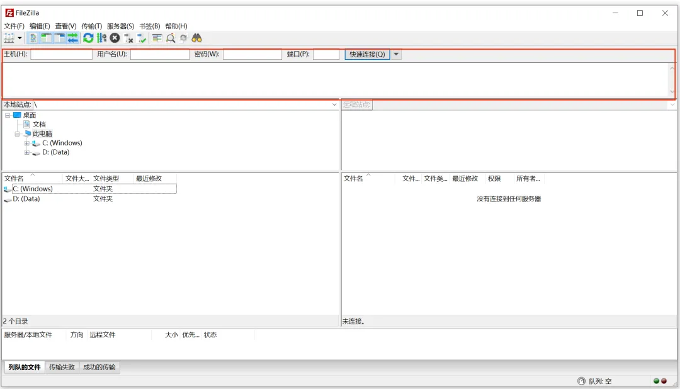This screenshot has width=680, height=389.
Task: Open the 查看(V) menu
Action: 65,26
